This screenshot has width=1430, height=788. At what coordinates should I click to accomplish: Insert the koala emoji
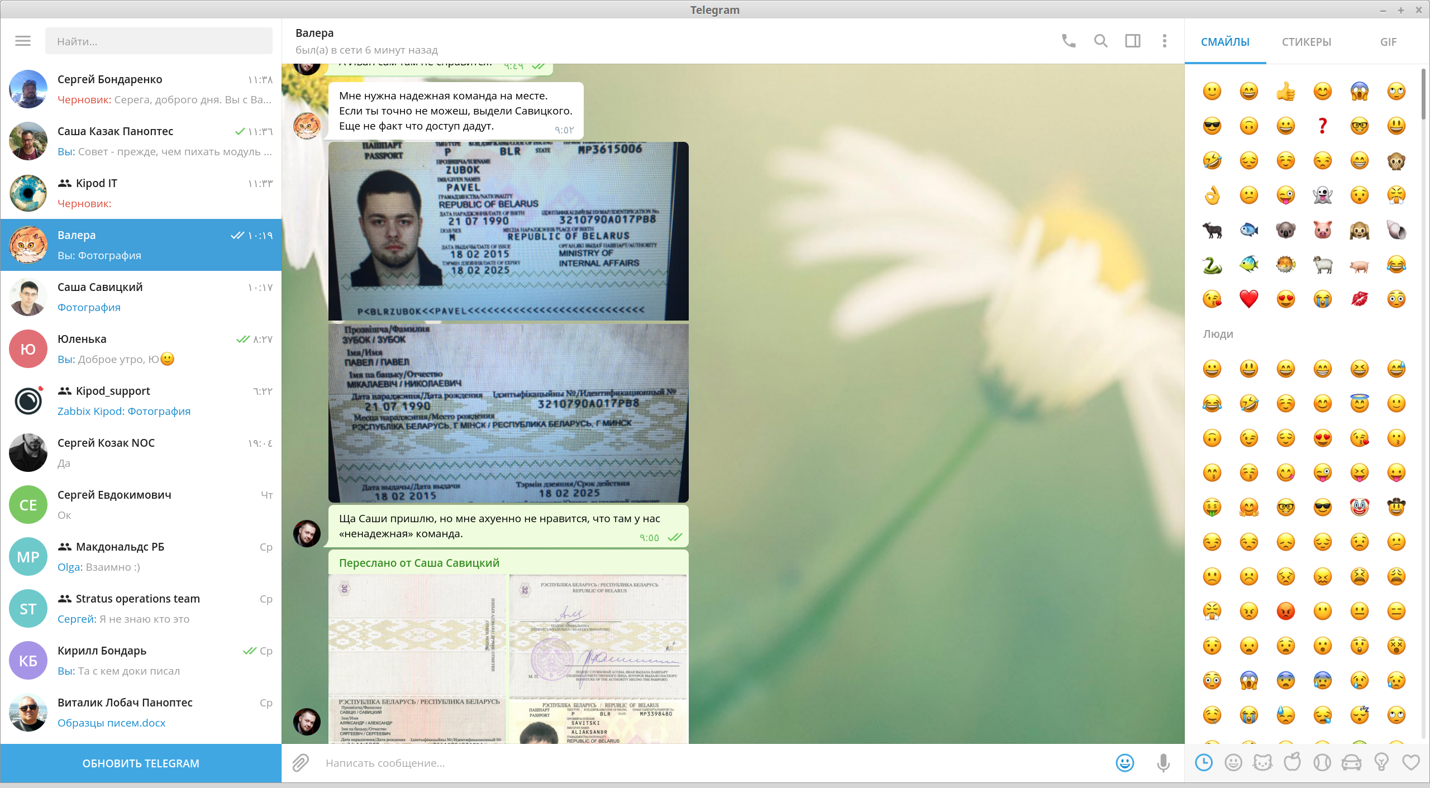click(1286, 230)
